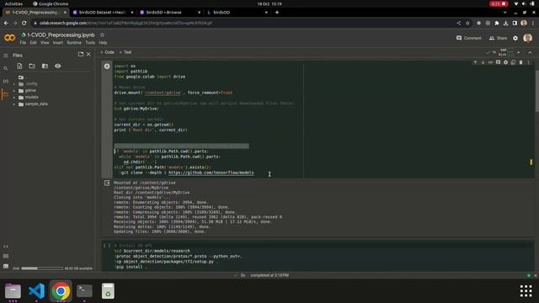Toggle show hidden files eye icon
Viewport: 539px width, 303px height.
click(x=58, y=66)
